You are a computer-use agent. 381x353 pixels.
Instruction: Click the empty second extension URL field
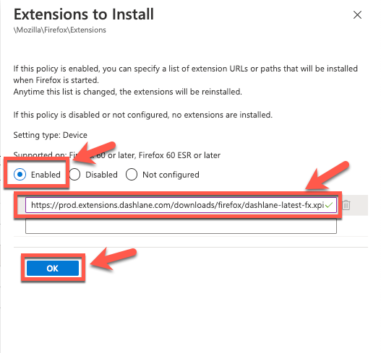pyautogui.click(x=181, y=226)
